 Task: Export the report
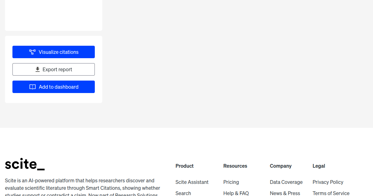coord(53,69)
